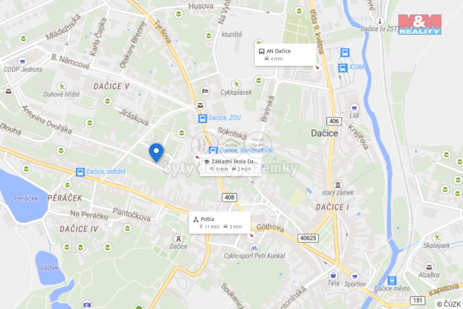Click the Základní škola info card
The image size is (463, 309).
coord(231,165)
